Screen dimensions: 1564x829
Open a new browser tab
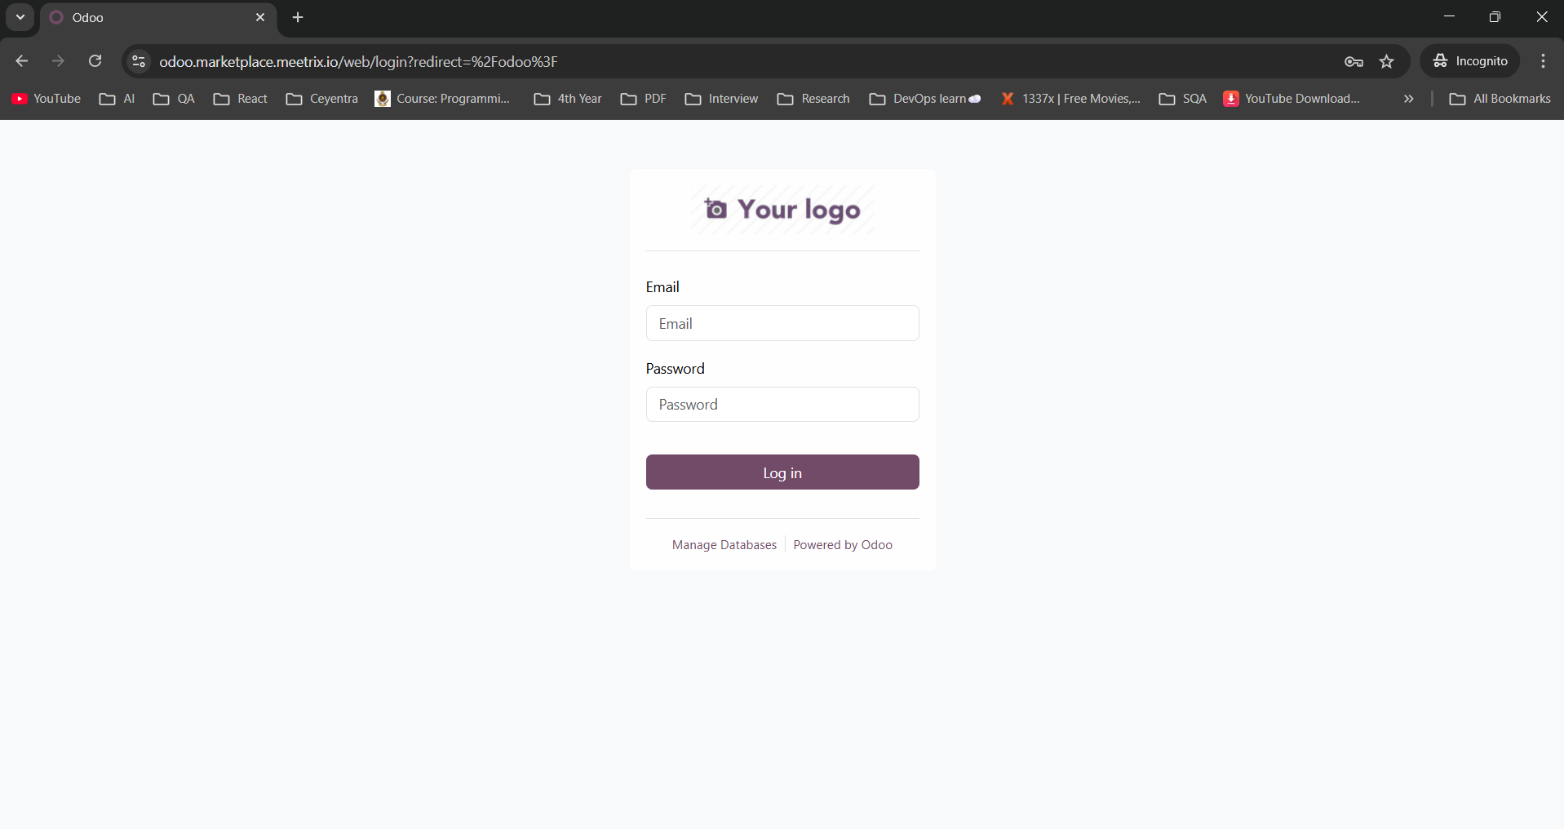click(x=297, y=16)
